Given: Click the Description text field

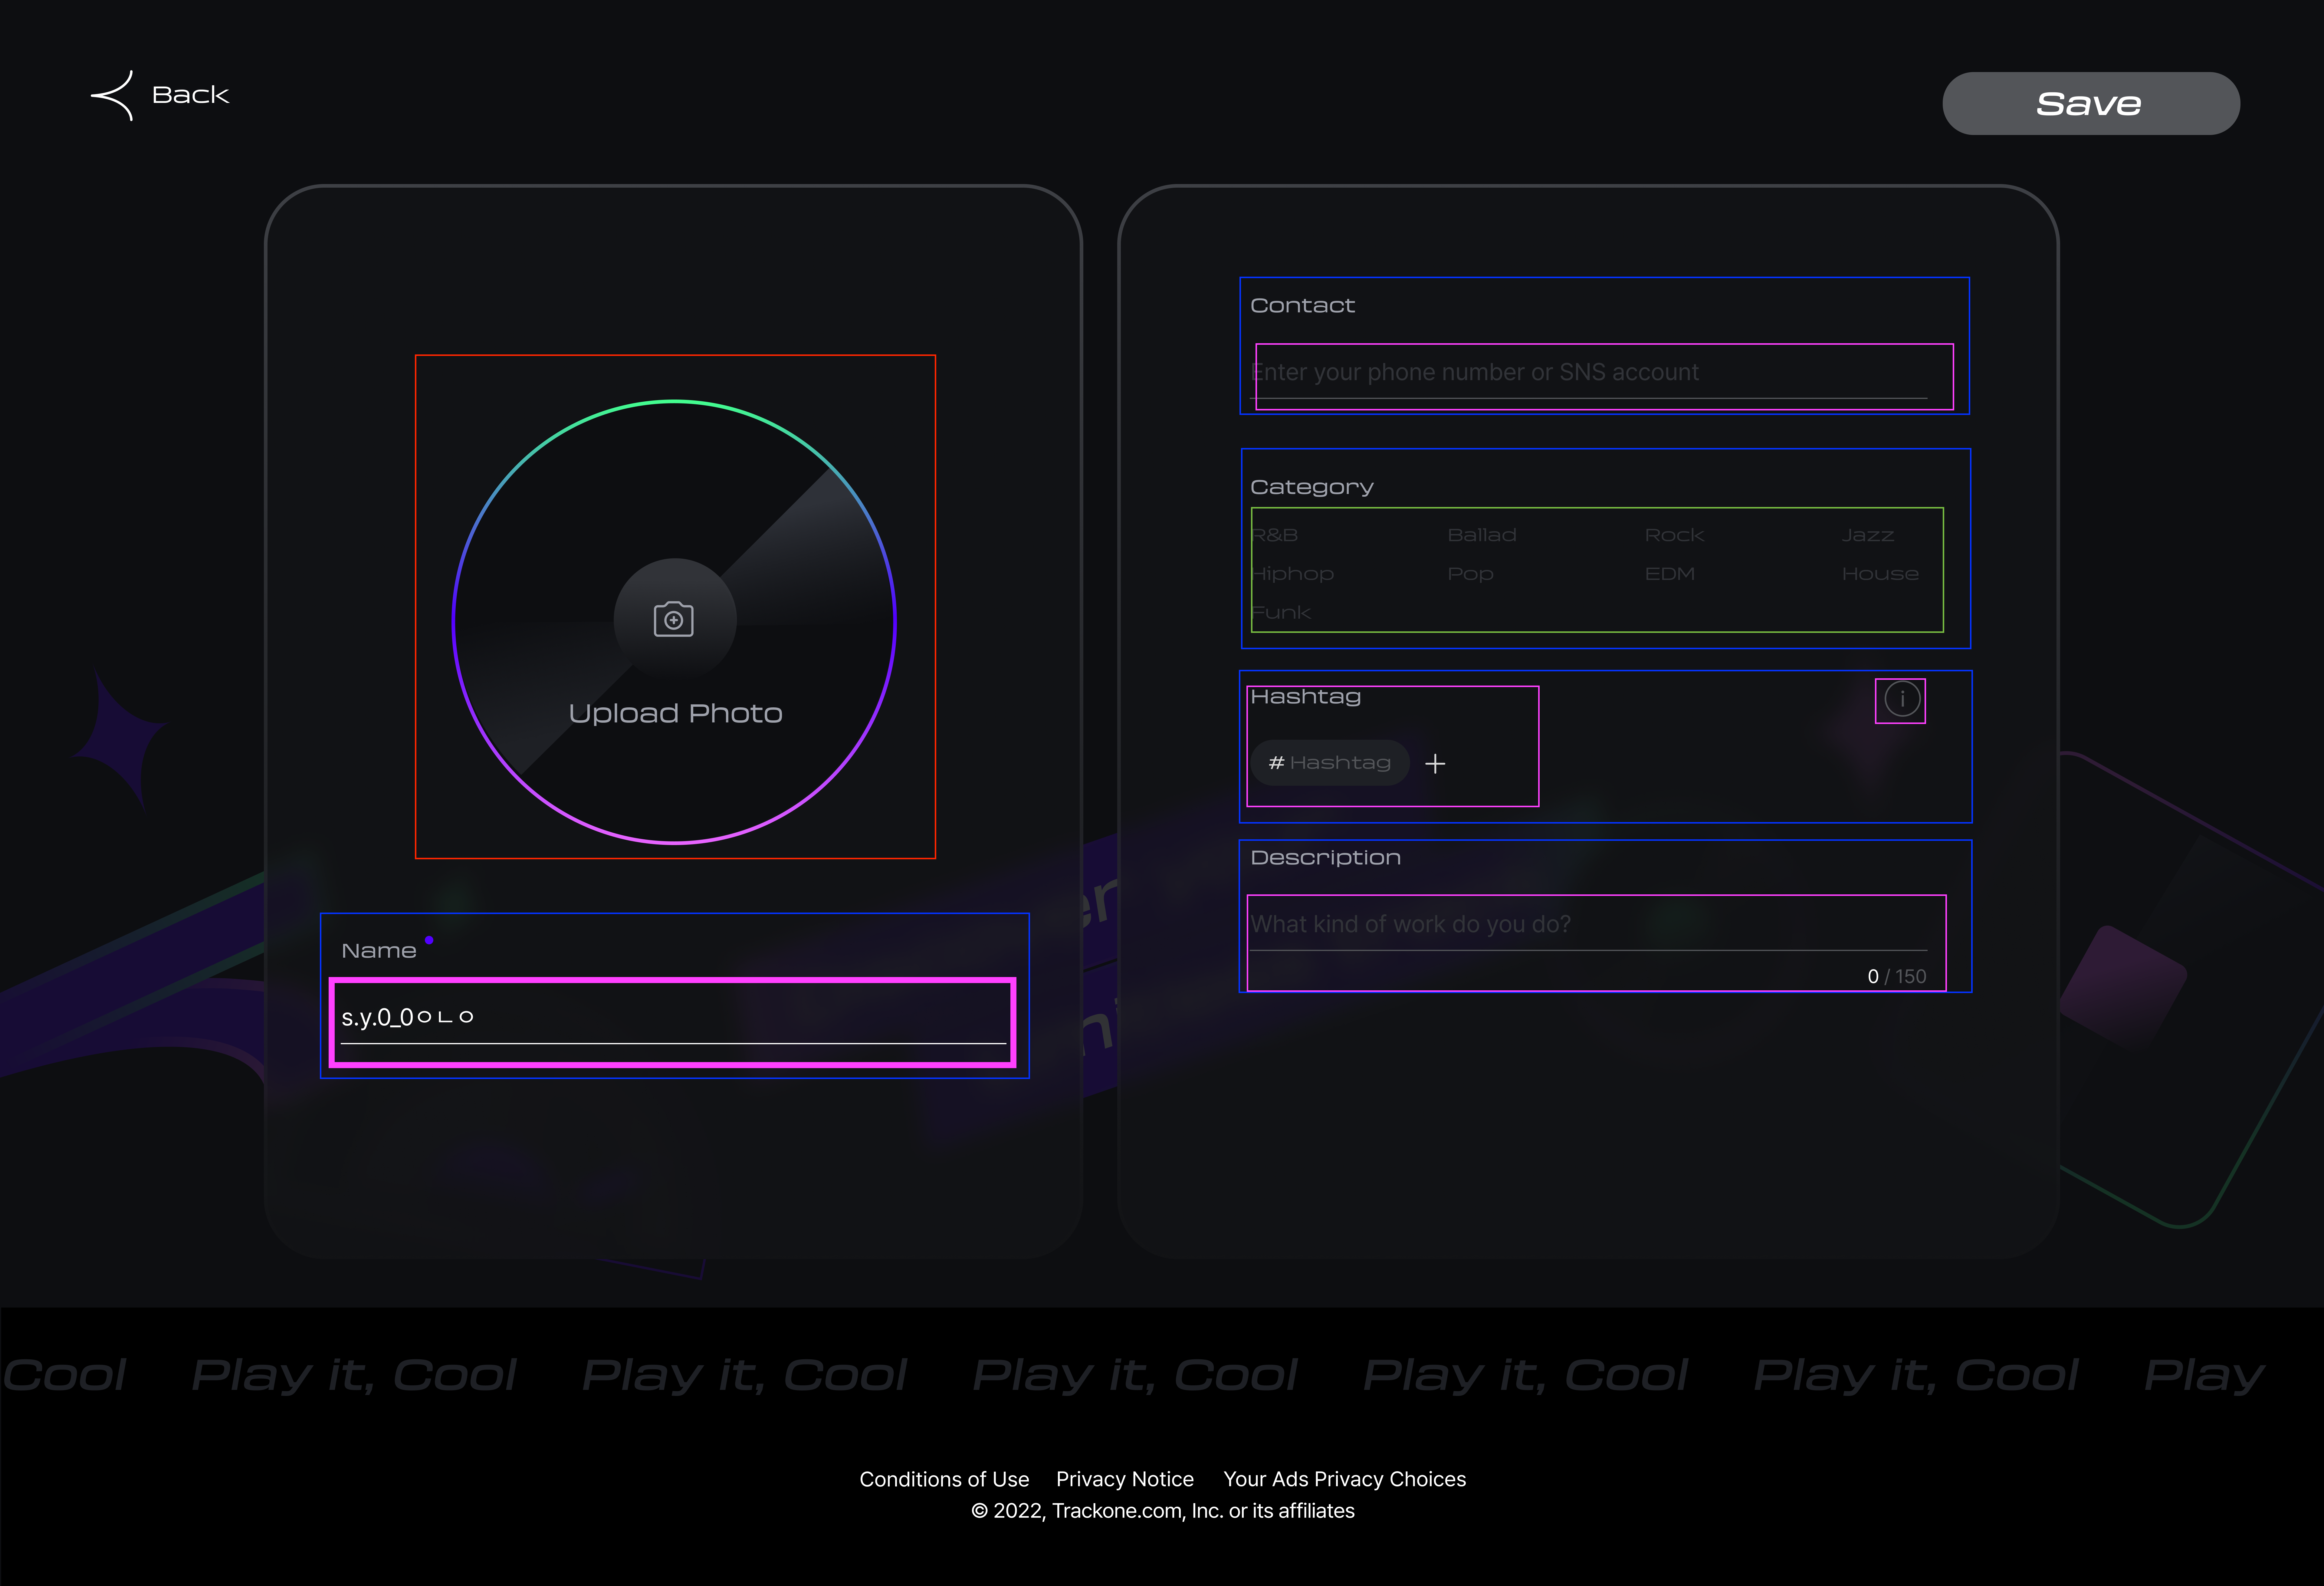Looking at the screenshot, I should 1590,925.
